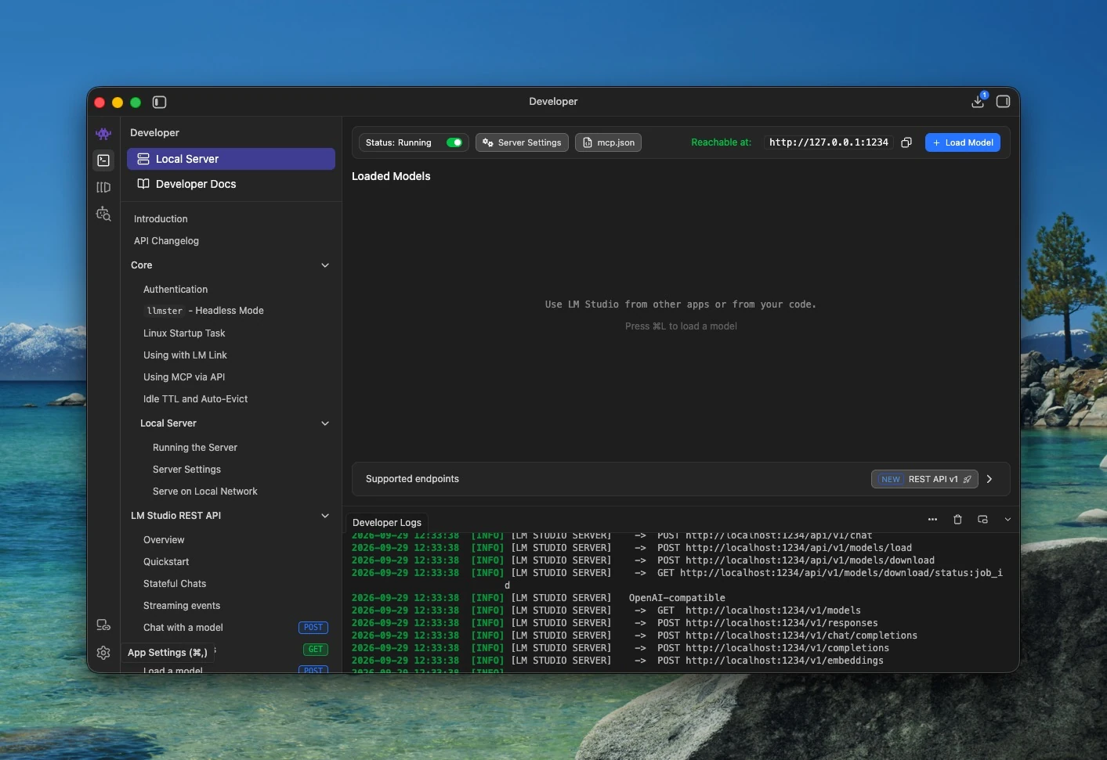The height and width of the screenshot is (760, 1107).
Task: Open the Quickstart docs entry
Action: [x=166, y=562]
